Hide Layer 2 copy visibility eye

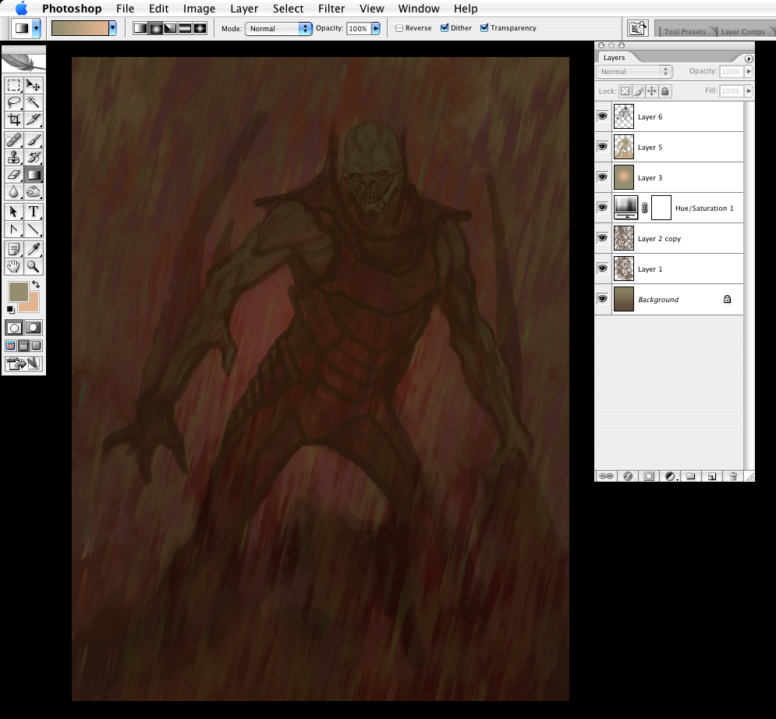602,238
